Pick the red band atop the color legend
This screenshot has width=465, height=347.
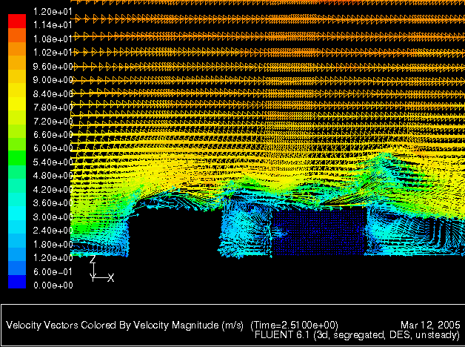17,21
